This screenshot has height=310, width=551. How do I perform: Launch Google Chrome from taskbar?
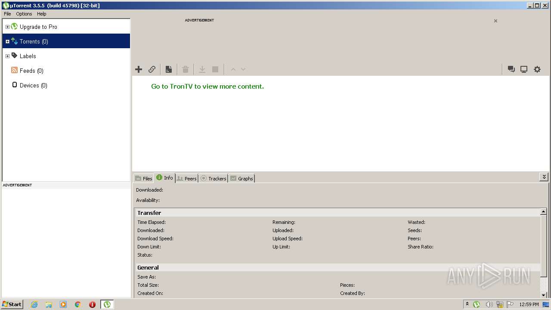[78, 304]
